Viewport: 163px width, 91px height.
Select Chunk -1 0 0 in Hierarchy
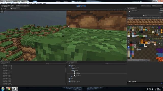(x=7, y=80)
